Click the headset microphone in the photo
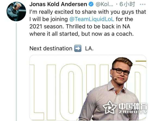The width and height of the screenshot is (153, 121). tap(113, 77)
